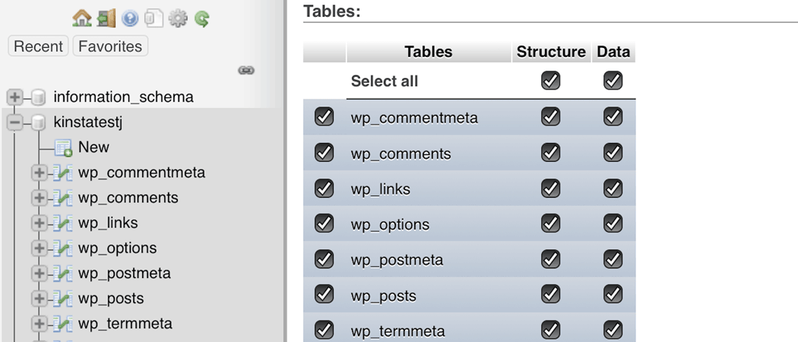Open navigation panel settings gear icon
Image resolution: width=798 pixels, height=342 pixels.
click(178, 17)
